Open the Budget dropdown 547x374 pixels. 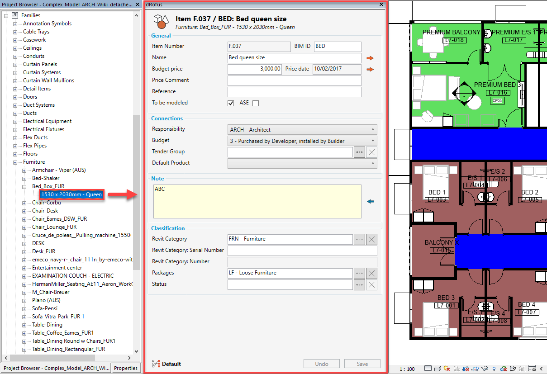(x=302, y=141)
